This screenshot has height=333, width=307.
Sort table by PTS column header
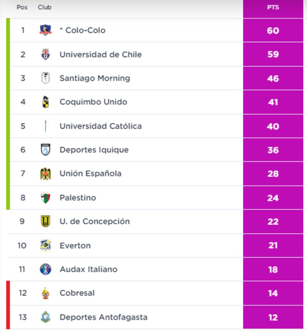[273, 7]
